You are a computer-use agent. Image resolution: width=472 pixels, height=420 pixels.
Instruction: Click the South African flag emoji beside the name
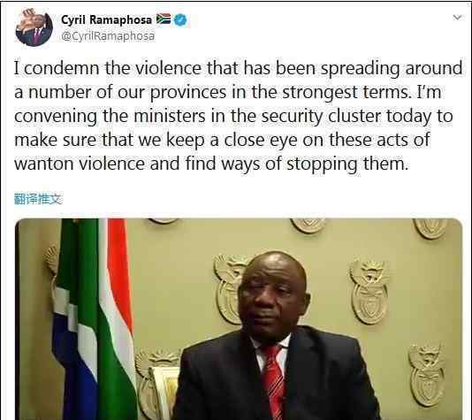tap(164, 19)
